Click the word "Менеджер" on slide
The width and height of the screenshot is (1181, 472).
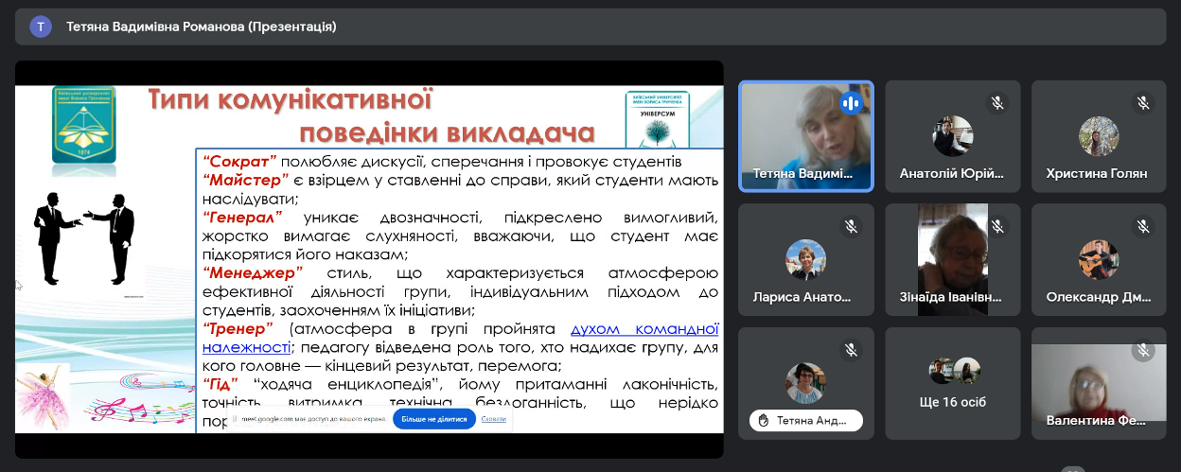click(253, 272)
